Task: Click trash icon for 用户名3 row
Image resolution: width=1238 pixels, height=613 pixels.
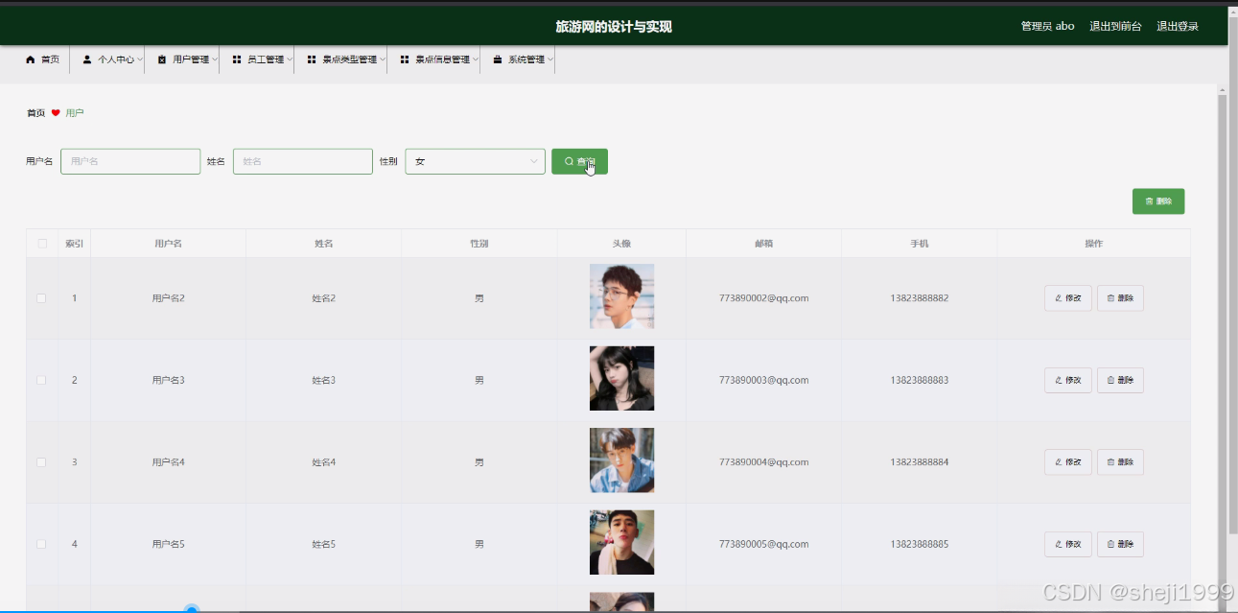Action: (x=1110, y=380)
